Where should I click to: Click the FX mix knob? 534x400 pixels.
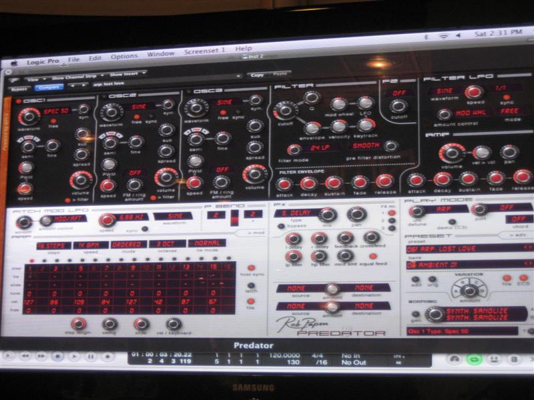pos(328,215)
